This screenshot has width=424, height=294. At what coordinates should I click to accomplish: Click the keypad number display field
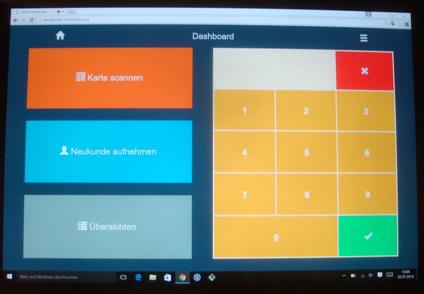(275, 69)
